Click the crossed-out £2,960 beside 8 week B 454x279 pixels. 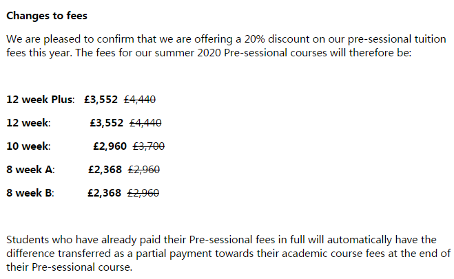point(143,193)
